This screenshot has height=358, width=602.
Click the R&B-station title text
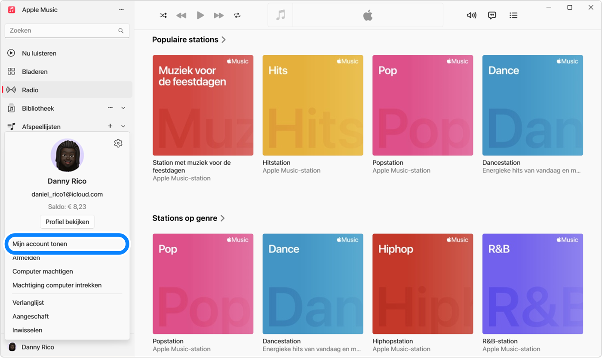500,341
